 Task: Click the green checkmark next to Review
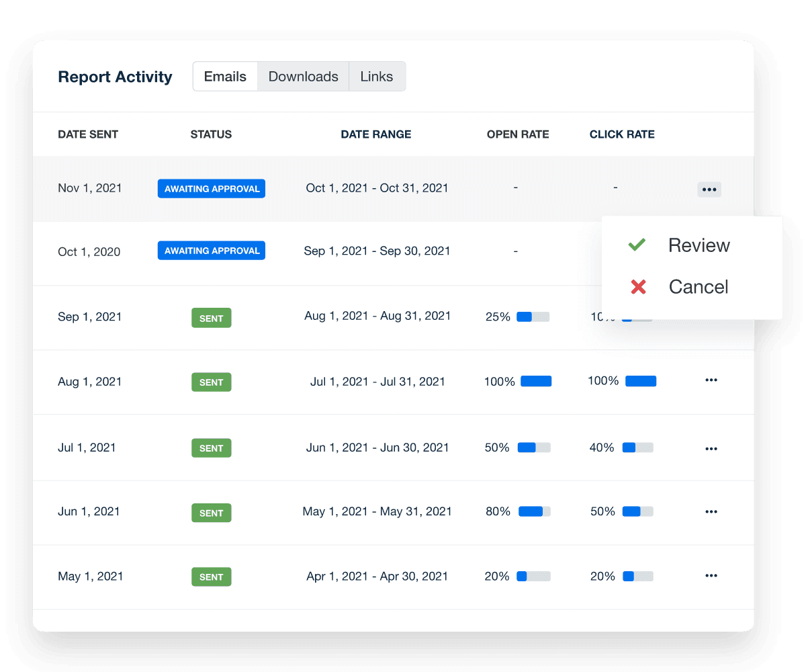(x=637, y=245)
